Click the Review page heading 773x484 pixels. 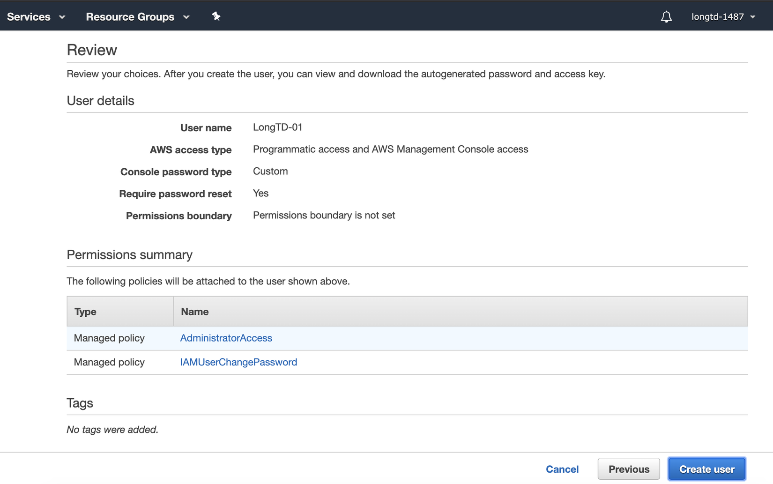[x=92, y=50]
